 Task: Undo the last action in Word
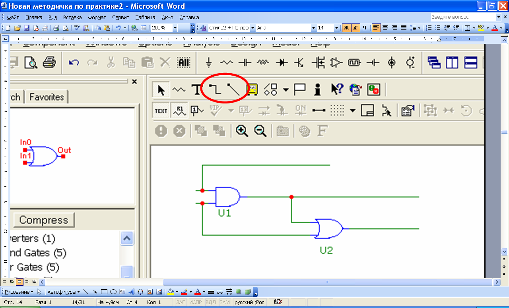[x=118, y=28]
